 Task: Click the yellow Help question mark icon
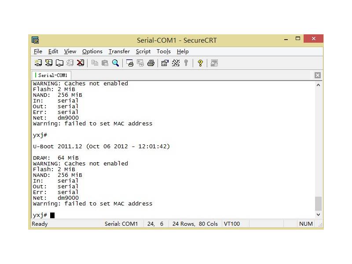(x=200, y=63)
